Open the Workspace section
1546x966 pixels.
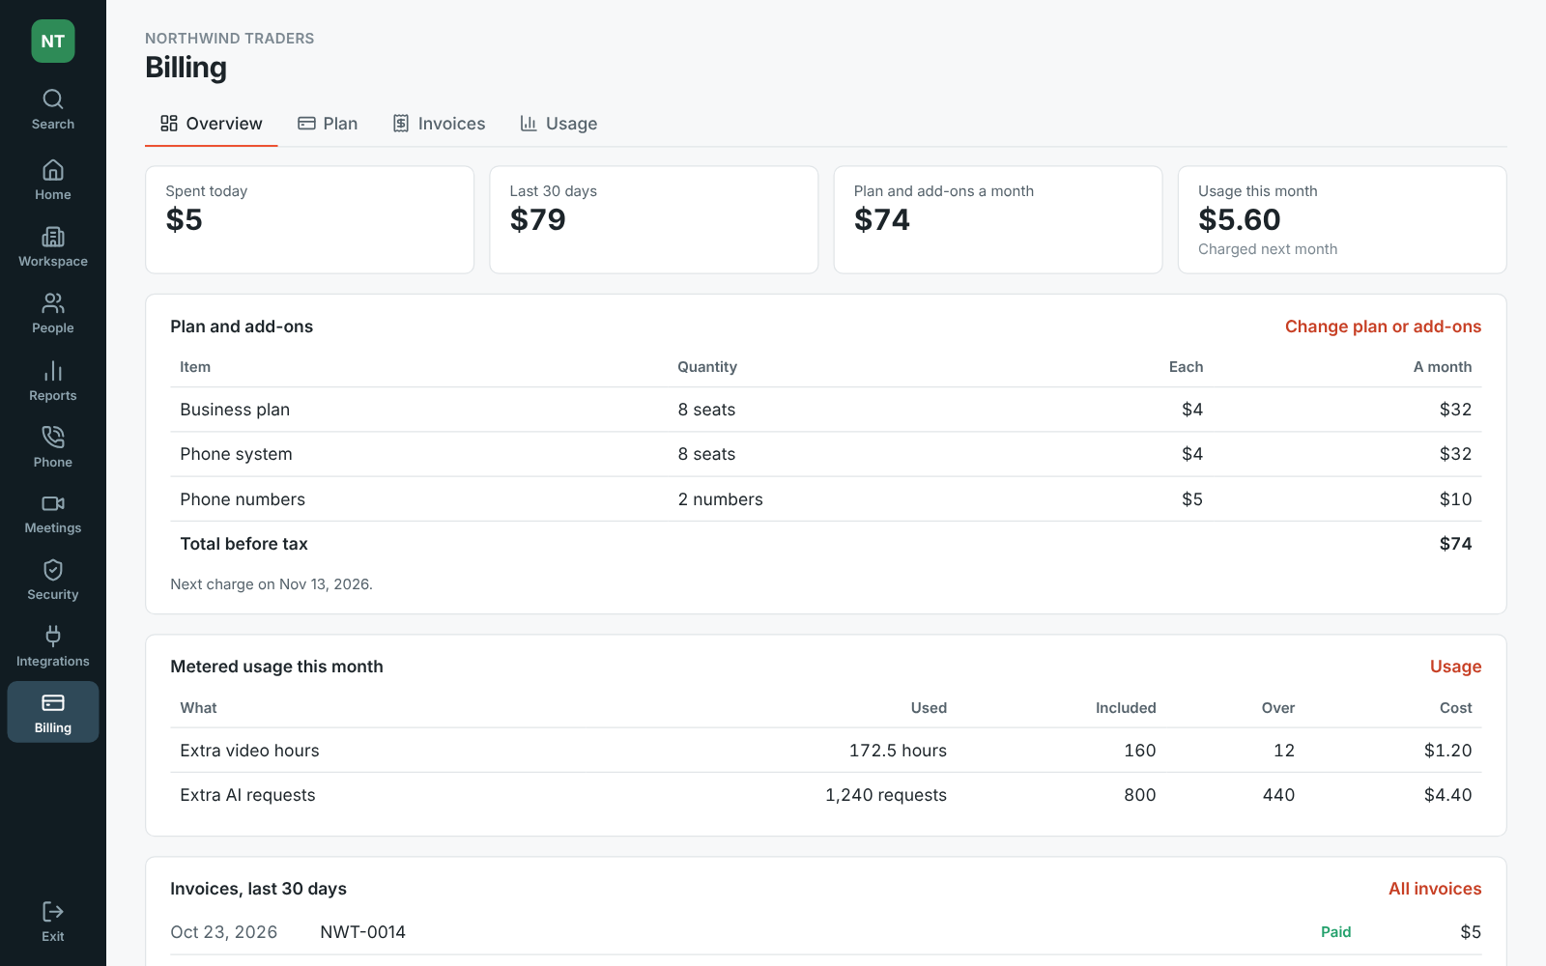click(53, 247)
